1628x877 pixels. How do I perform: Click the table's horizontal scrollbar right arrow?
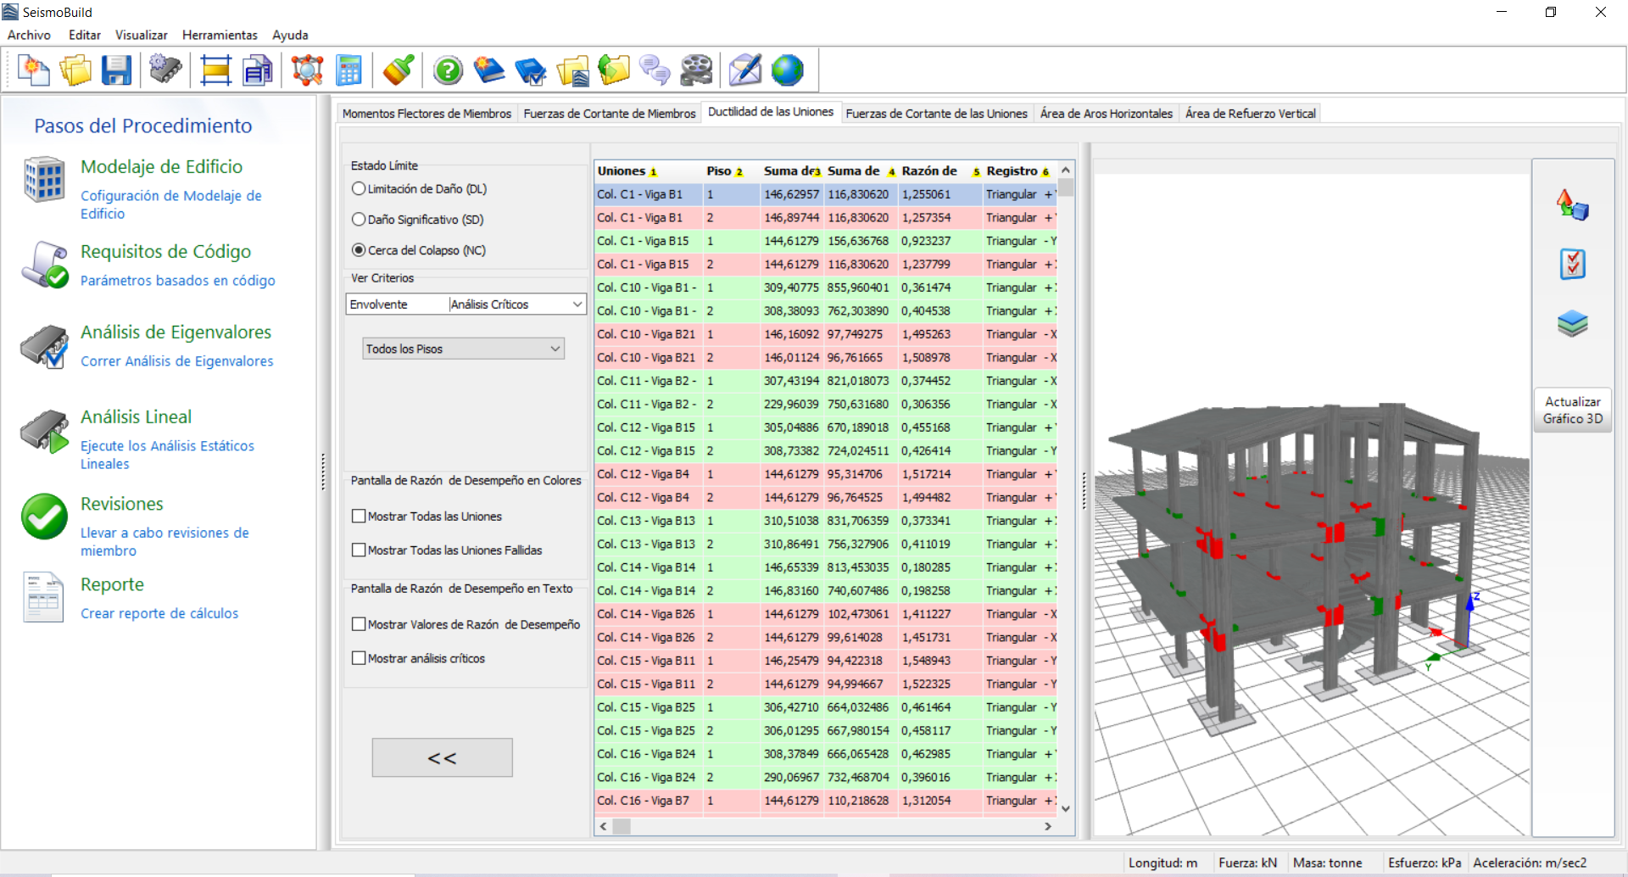pos(1048,826)
